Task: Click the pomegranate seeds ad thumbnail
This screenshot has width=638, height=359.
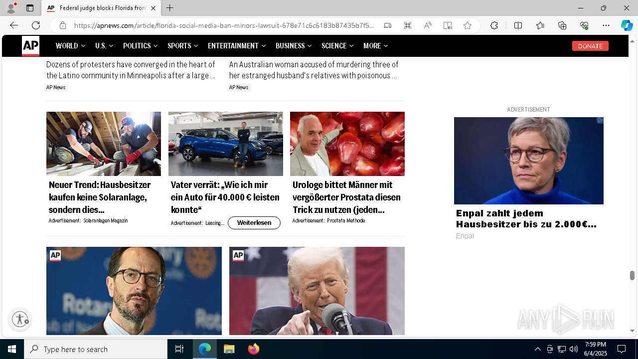Action: point(347,144)
